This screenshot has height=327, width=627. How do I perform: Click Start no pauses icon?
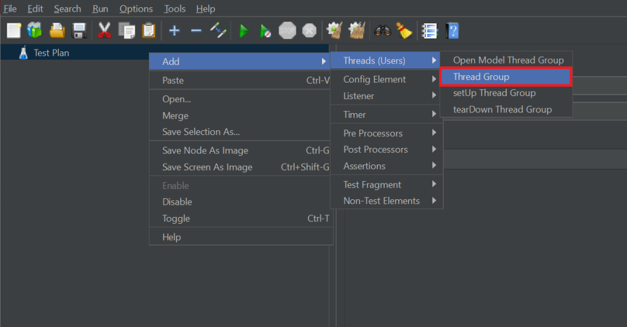[265, 31]
